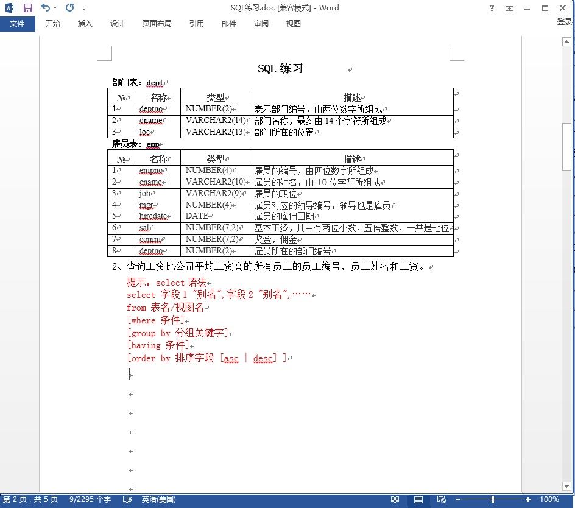Click the line from 表名/视图名
575x508 pixels.
tap(166, 308)
